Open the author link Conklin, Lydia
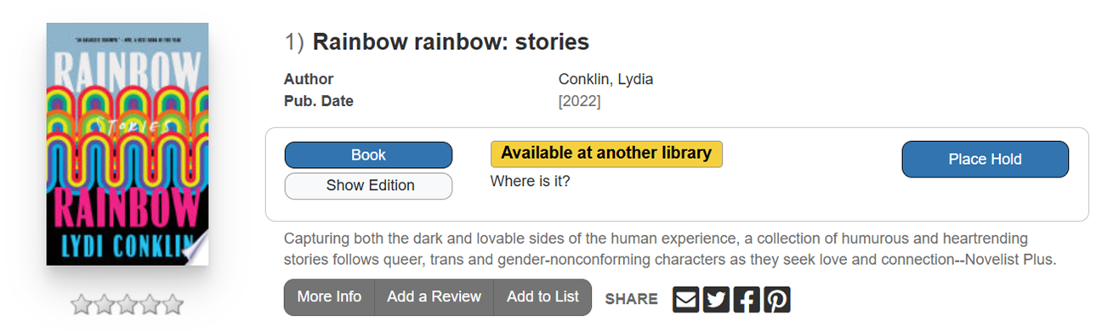The height and width of the screenshot is (332, 1102). (x=605, y=80)
